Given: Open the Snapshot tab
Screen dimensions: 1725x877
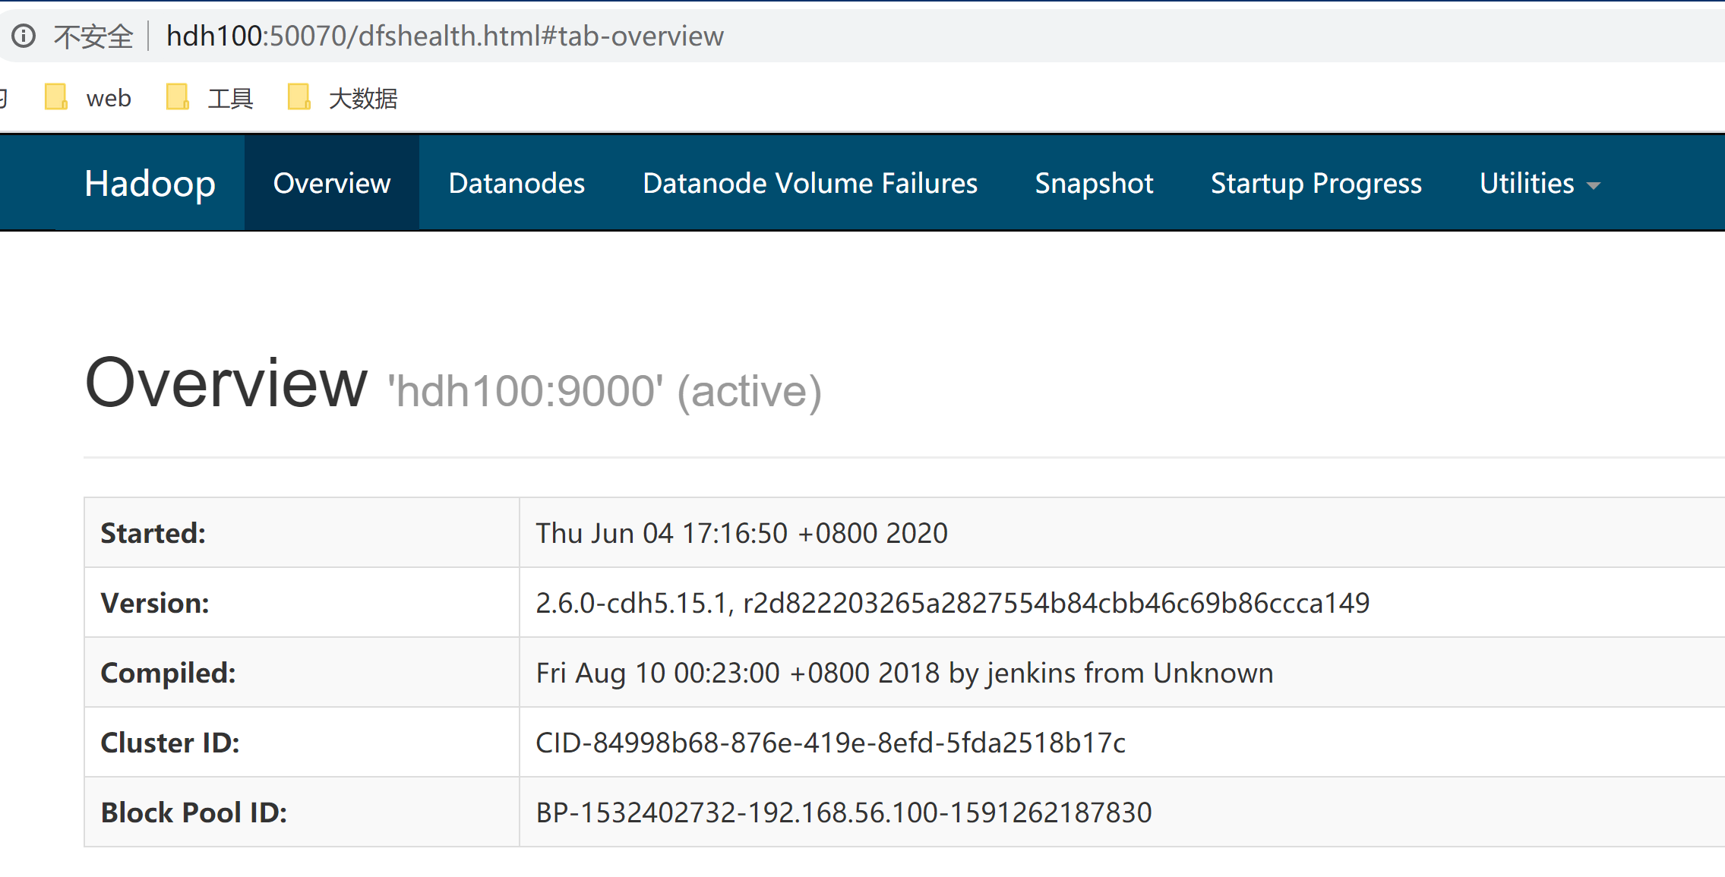Looking at the screenshot, I should (1093, 183).
